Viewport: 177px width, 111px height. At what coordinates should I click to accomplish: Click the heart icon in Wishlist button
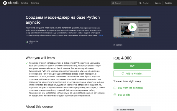pos(123,74)
